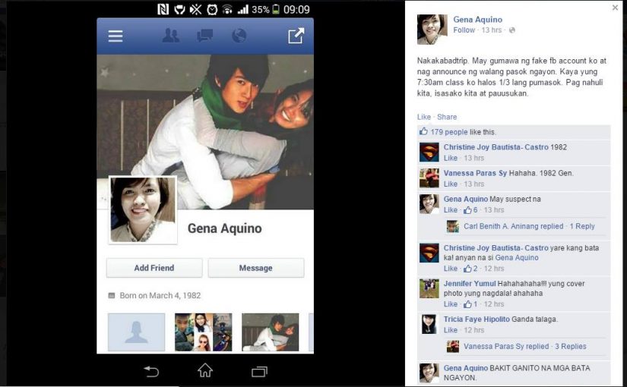
Task: Close the post overlay with X
Action: 615,8
